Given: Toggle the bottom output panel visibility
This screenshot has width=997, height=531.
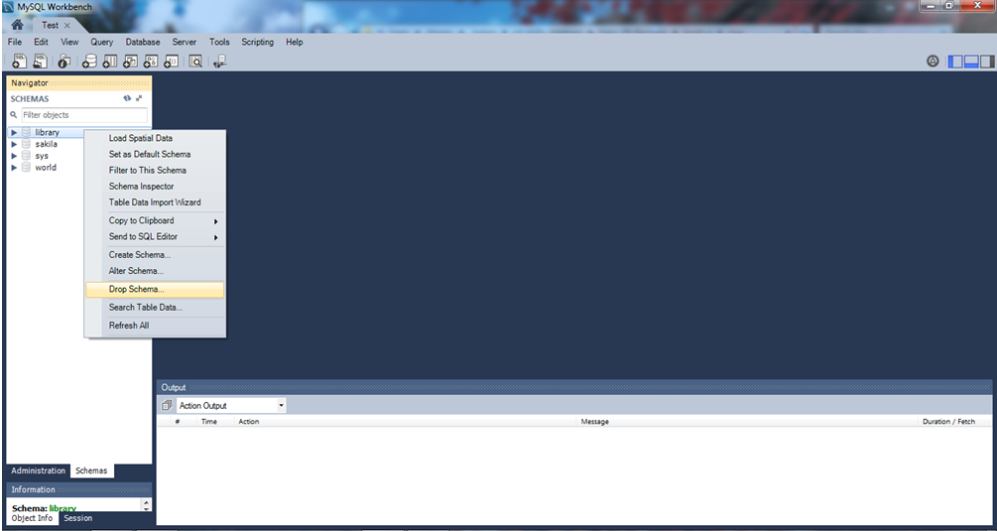Looking at the screenshot, I should pos(971,62).
